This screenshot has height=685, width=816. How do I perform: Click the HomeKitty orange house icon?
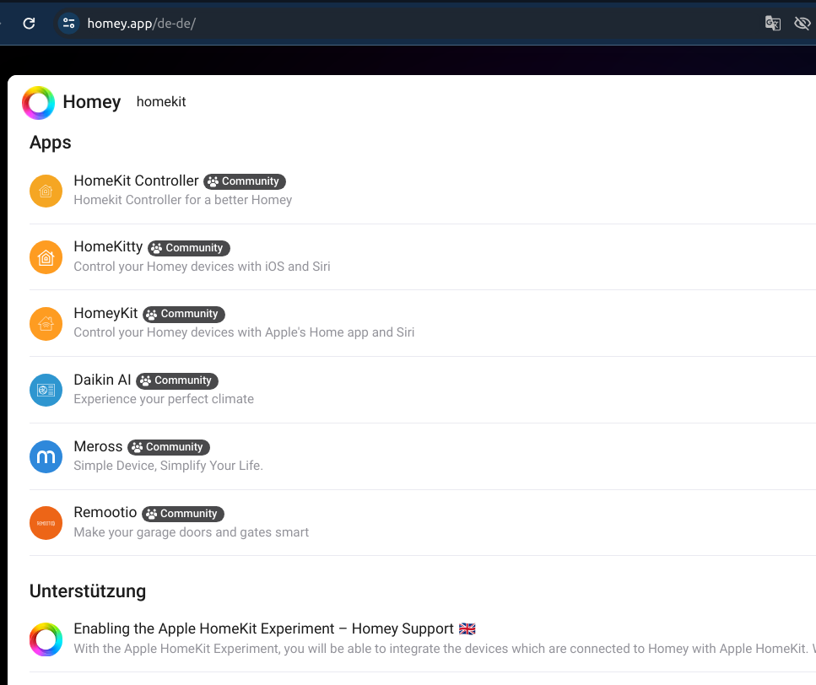point(46,257)
